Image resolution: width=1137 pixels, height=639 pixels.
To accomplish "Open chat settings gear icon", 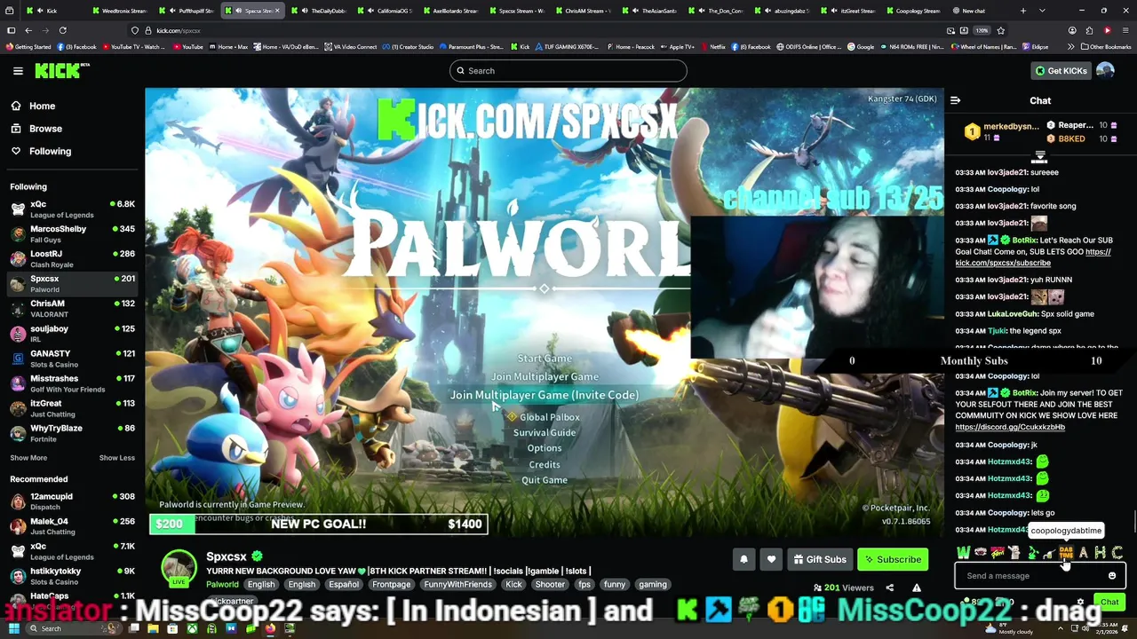I will click(x=1081, y=602).
